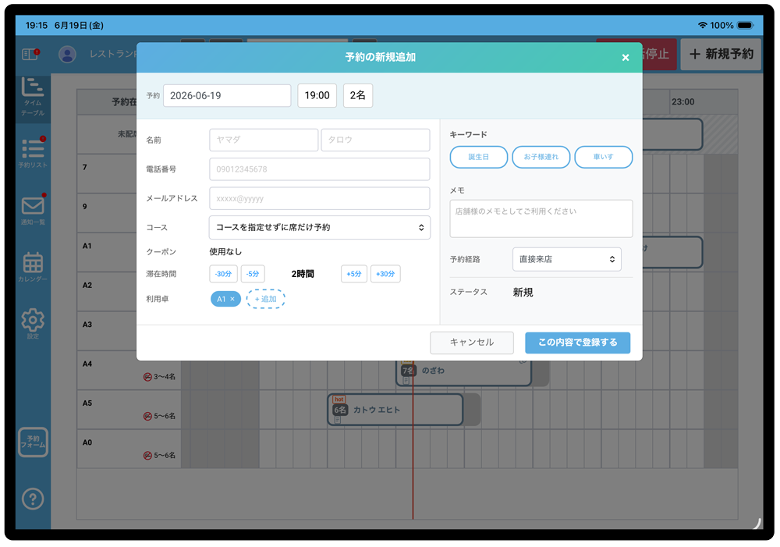780x547 pixels.
Task: Click the last name field ヤマダ
Action: coord(264,140)
